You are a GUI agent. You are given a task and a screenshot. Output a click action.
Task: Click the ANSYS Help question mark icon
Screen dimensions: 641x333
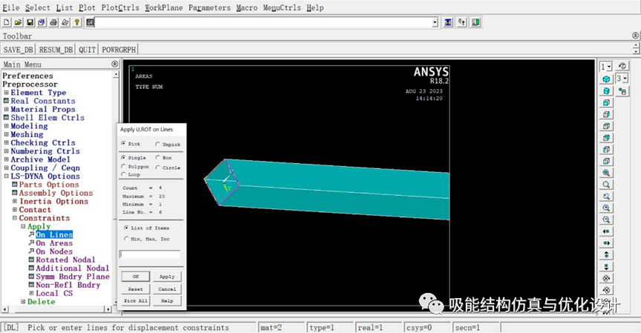pos(77,22)
